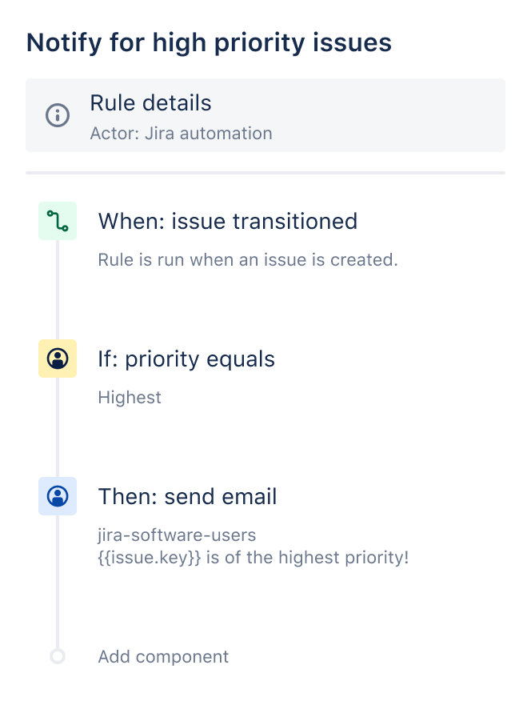This screenshot has width=531, height=709.
Task: Open the 'If: priority equals' condition component
Action: 186,359
